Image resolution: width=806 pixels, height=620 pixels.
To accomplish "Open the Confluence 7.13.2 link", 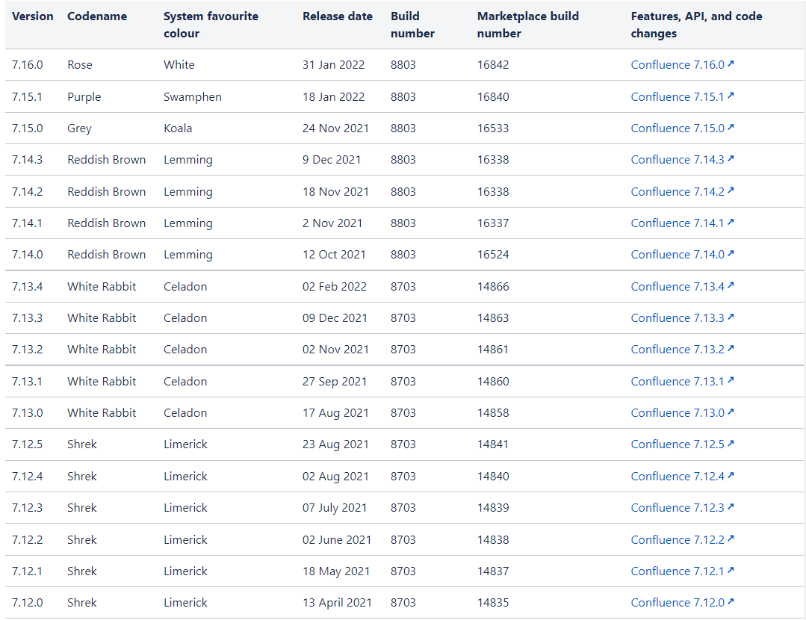I will click(677, 349).
